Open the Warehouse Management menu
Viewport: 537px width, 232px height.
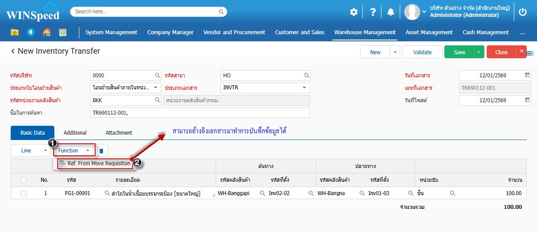(365, 32)
